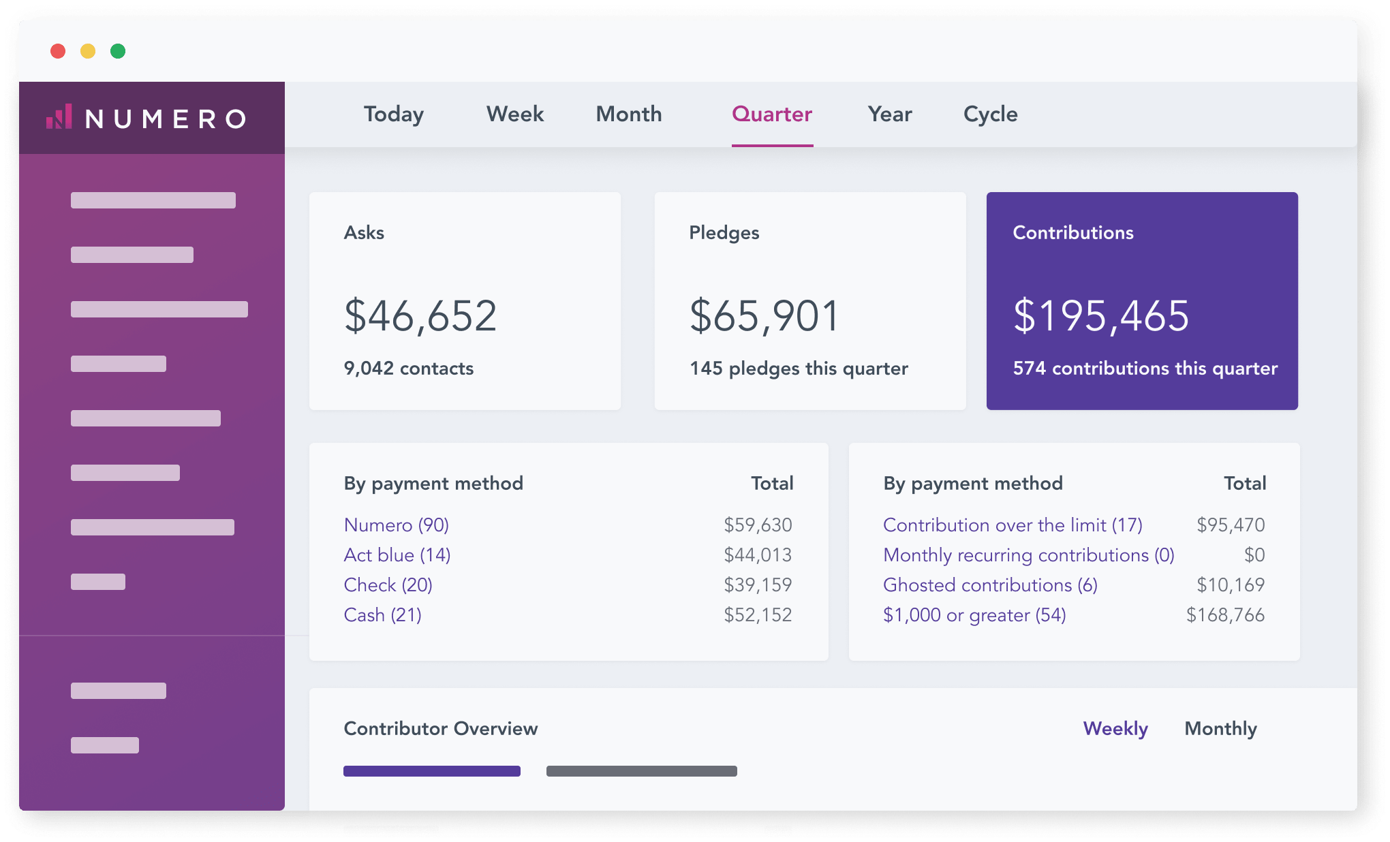
Task: Open the Month tab
Action: (x=628, y=114)
